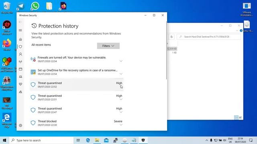Screen dimensions: 257x144
Task: Show hidden system tray icons
Action: point(207,140)
